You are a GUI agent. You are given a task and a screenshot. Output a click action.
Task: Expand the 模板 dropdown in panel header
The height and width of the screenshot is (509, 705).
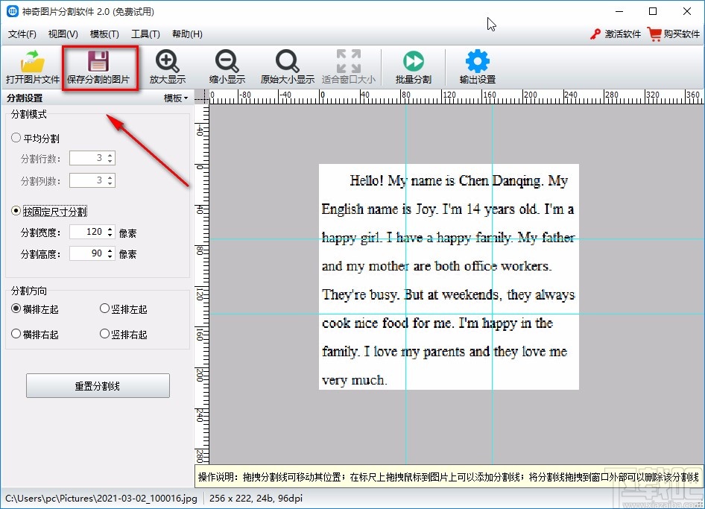(176, 98)
